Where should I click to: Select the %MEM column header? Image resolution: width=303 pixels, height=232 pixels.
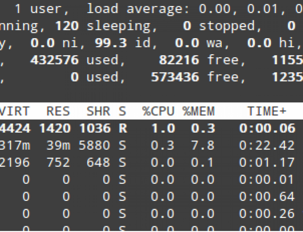199,111
